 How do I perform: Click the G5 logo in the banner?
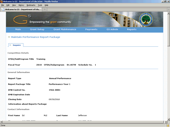tap(22, 19)
